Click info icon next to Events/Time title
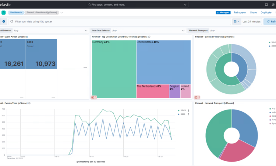Image resolution: width=276 pixels, height=166 pixels. [x=29, y=103]
